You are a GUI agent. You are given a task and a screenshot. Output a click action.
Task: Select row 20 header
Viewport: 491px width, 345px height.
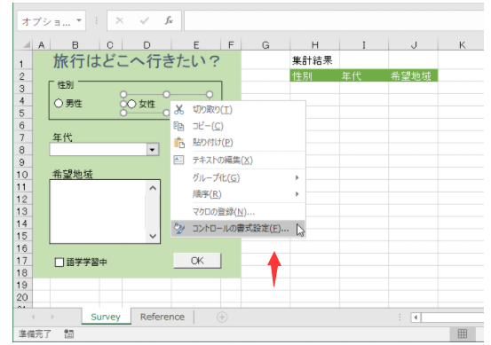coord(22,297)
